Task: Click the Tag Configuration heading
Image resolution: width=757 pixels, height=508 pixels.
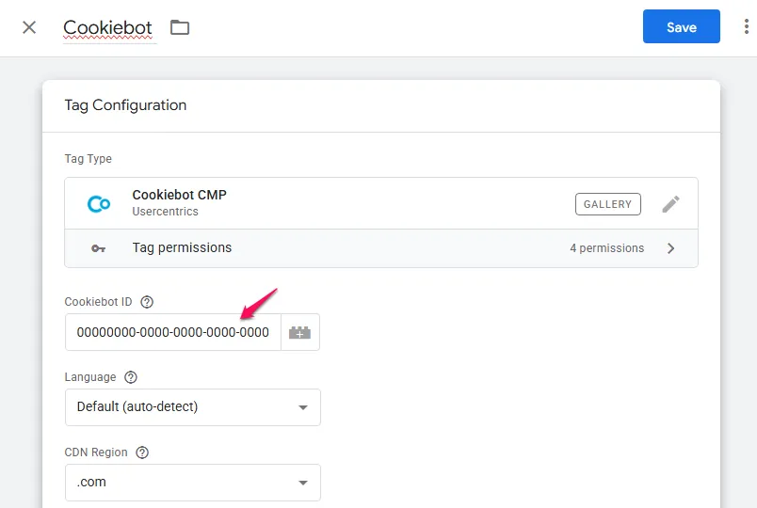Action: click(125, 105)
